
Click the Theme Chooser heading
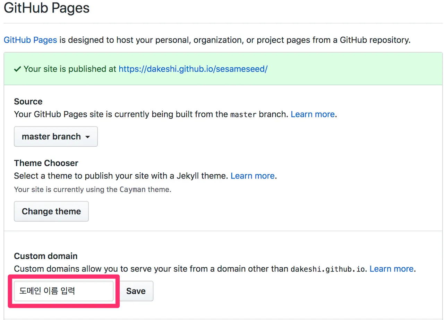point(46,163)
